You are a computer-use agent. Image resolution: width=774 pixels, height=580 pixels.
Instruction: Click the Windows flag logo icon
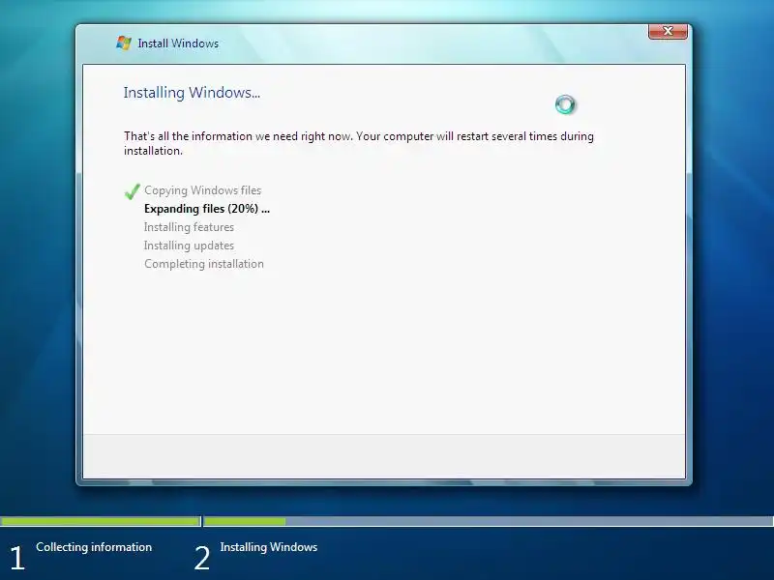pos(124,43)
